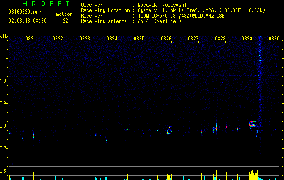Select the observer name Masayuki Kobayashi
This screenshot has width=284, height=180.
tap(162, 5)
